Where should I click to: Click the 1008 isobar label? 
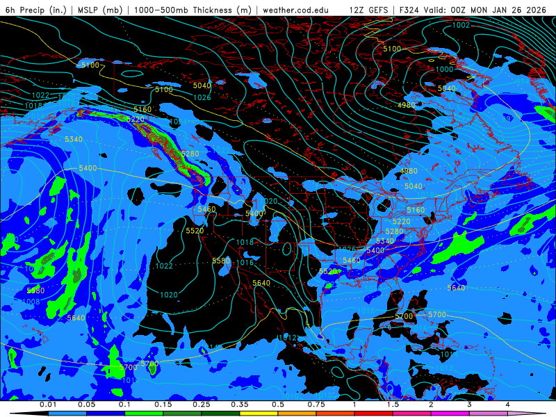click(x=31, y=302)
